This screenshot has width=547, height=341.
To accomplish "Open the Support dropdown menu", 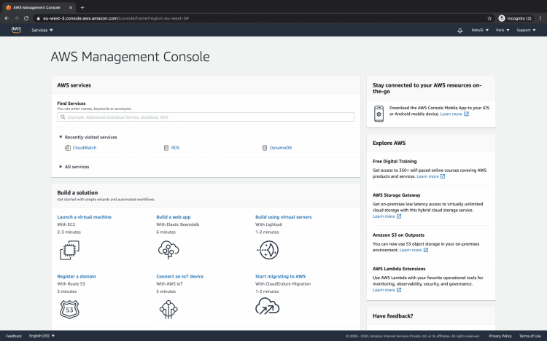I will [526, 31].
